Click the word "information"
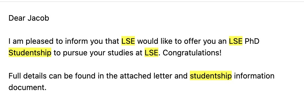This screenshot has height=103, width=304. (254, 76)
